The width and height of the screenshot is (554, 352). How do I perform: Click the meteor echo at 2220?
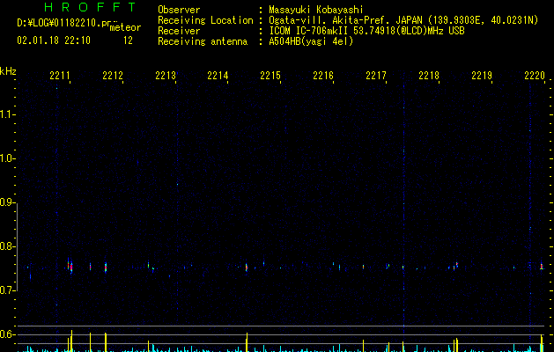(542, 266)
